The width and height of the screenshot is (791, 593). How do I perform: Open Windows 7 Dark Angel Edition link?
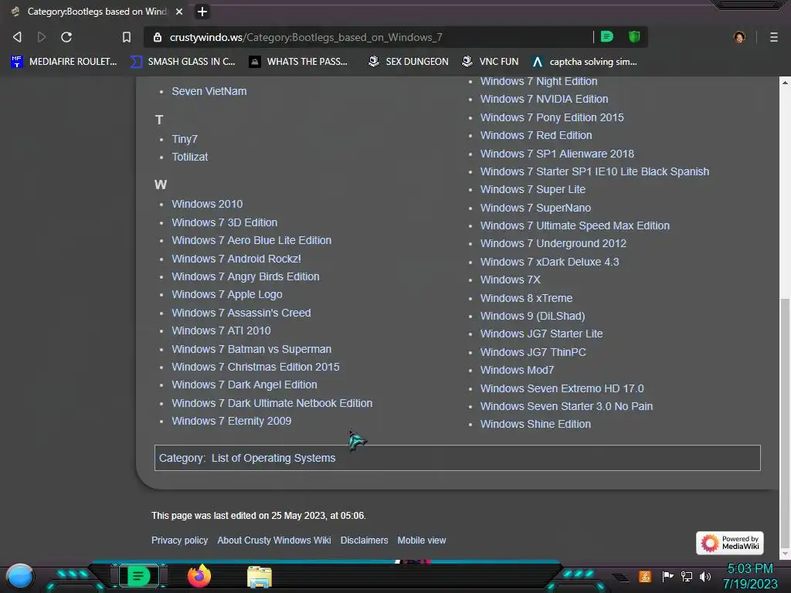point(244,385)
